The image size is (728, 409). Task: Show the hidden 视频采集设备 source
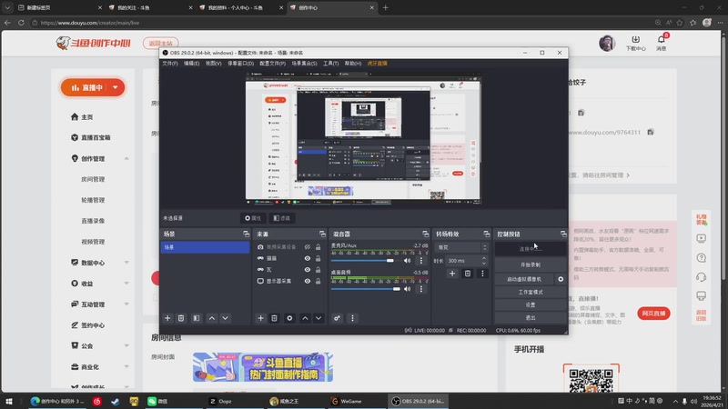coord(308,247)
